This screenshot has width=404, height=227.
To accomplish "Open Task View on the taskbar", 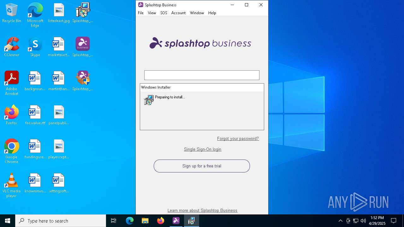I will coord(114,221).
